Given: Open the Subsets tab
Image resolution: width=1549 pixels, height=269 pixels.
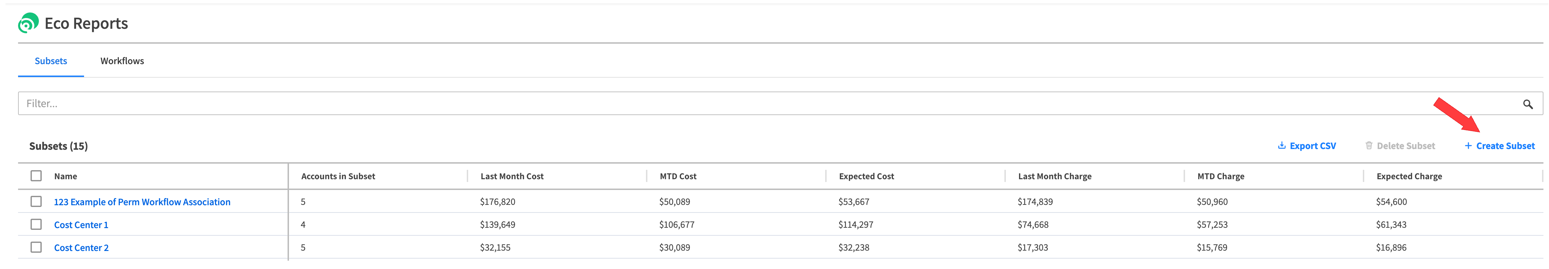Looking at the screenshot, I should pos(51,61).
